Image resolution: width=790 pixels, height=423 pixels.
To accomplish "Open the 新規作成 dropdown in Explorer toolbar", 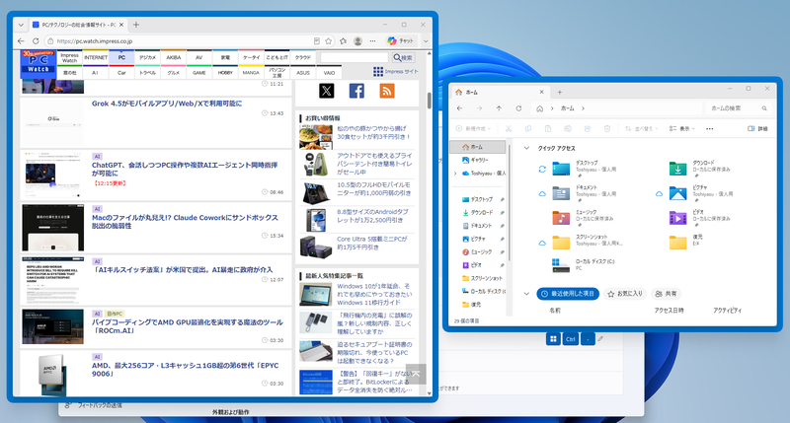I will coord(473,129).
